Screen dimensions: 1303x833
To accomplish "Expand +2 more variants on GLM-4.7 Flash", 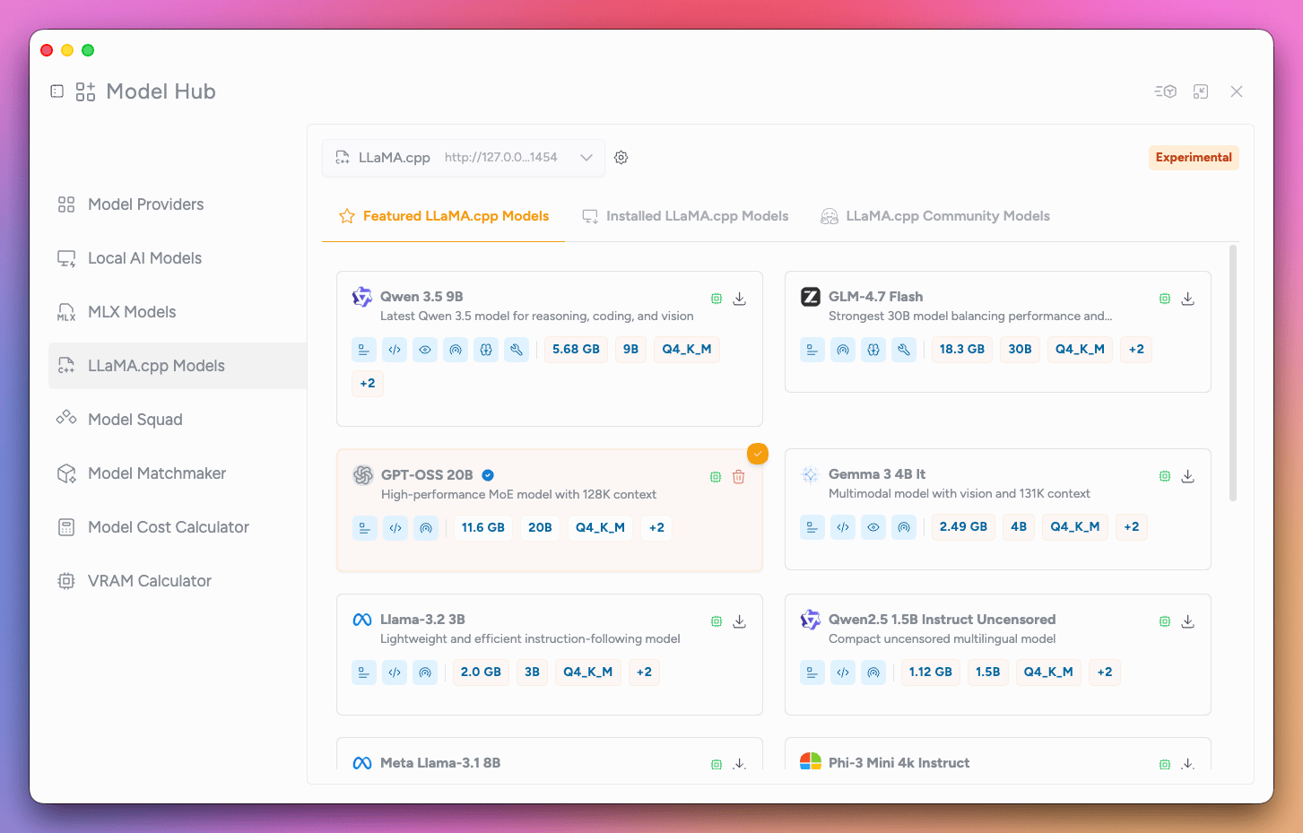I will click(x=1136, y=350).
